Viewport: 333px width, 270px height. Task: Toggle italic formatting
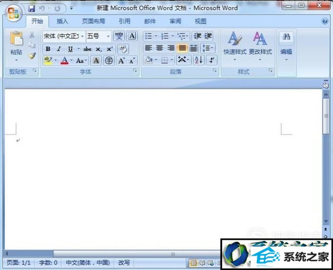(59, 49)
